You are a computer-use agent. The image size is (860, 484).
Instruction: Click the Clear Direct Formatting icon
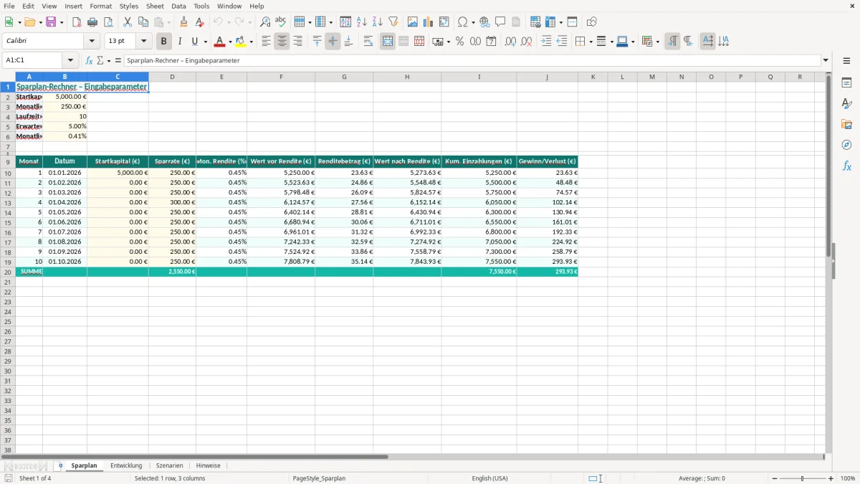coord(199,22)
